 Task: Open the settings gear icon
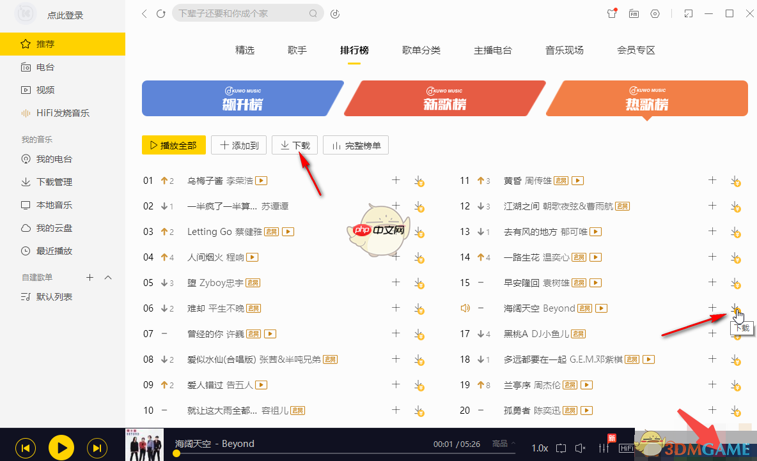(x=655, y=13)
